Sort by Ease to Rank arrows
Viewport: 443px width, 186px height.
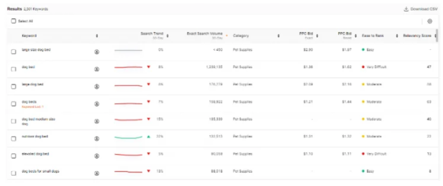[x=397, y=36]
